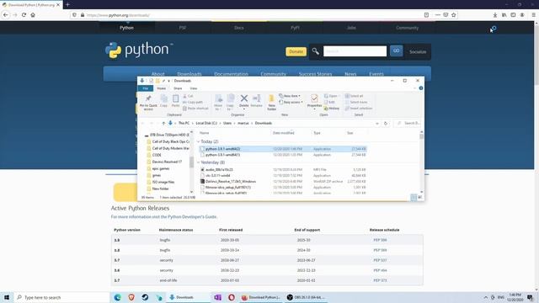Click 'This PC' in the address breadcrumb

(184, 123)
